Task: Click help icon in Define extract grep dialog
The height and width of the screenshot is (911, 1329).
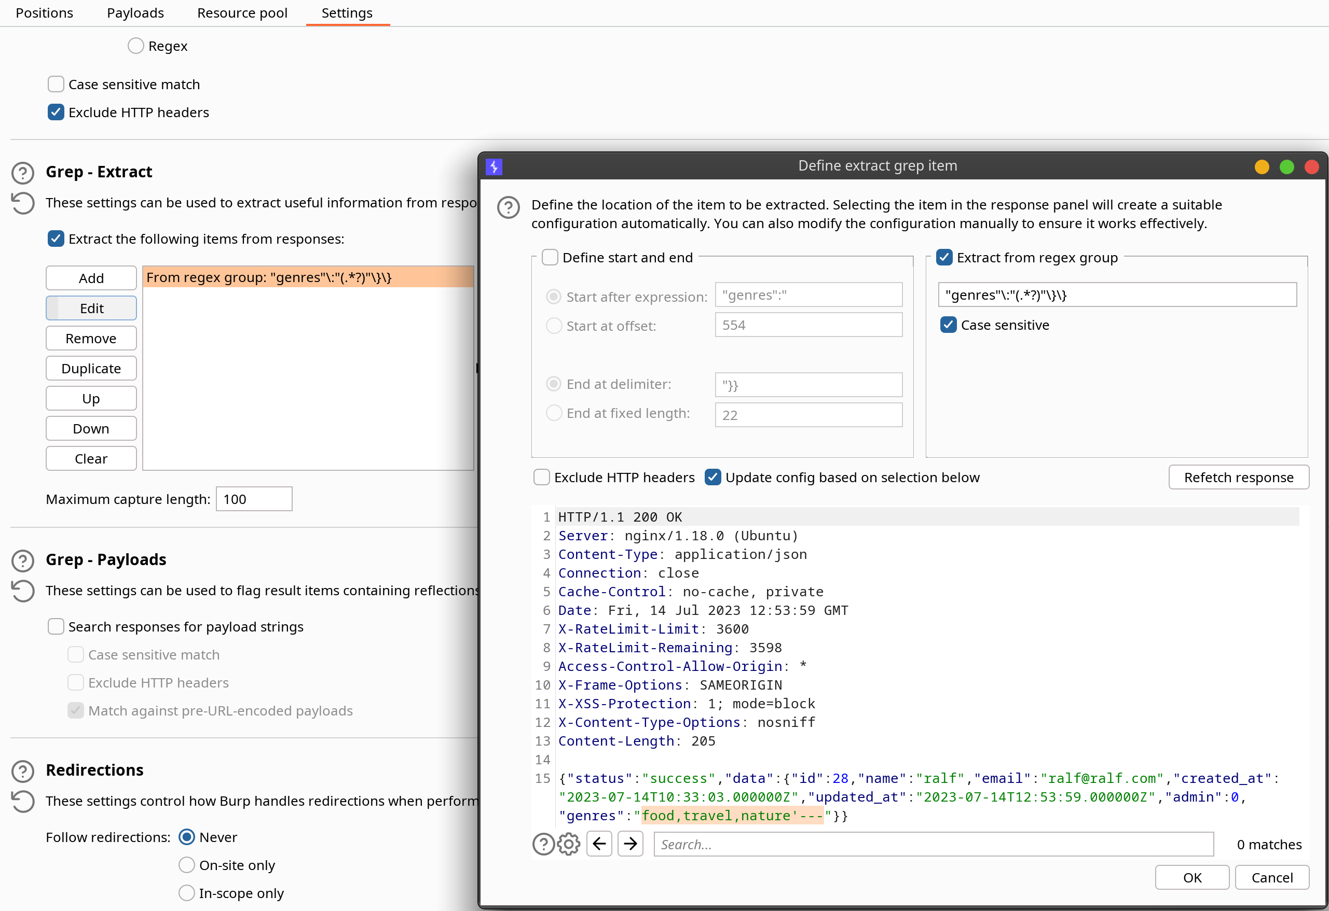Action: pos(509,207)
